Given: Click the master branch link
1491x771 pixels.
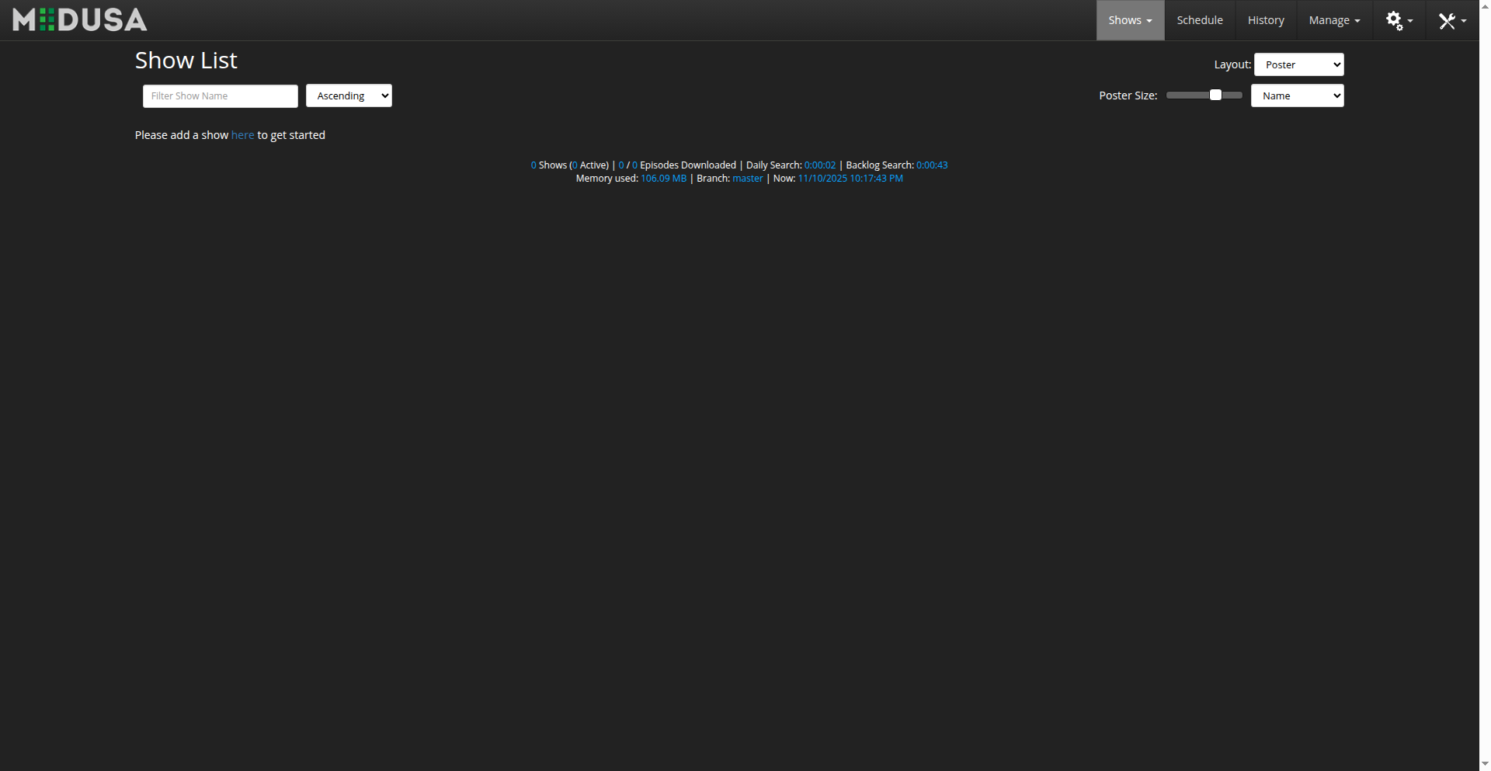Looking at the screenshot, I should (x=747, y=179).
